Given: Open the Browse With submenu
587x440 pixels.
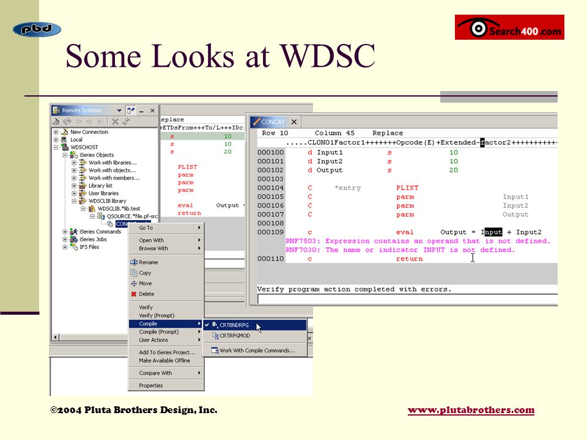Looking at the screenshot, I should (166, 249).
